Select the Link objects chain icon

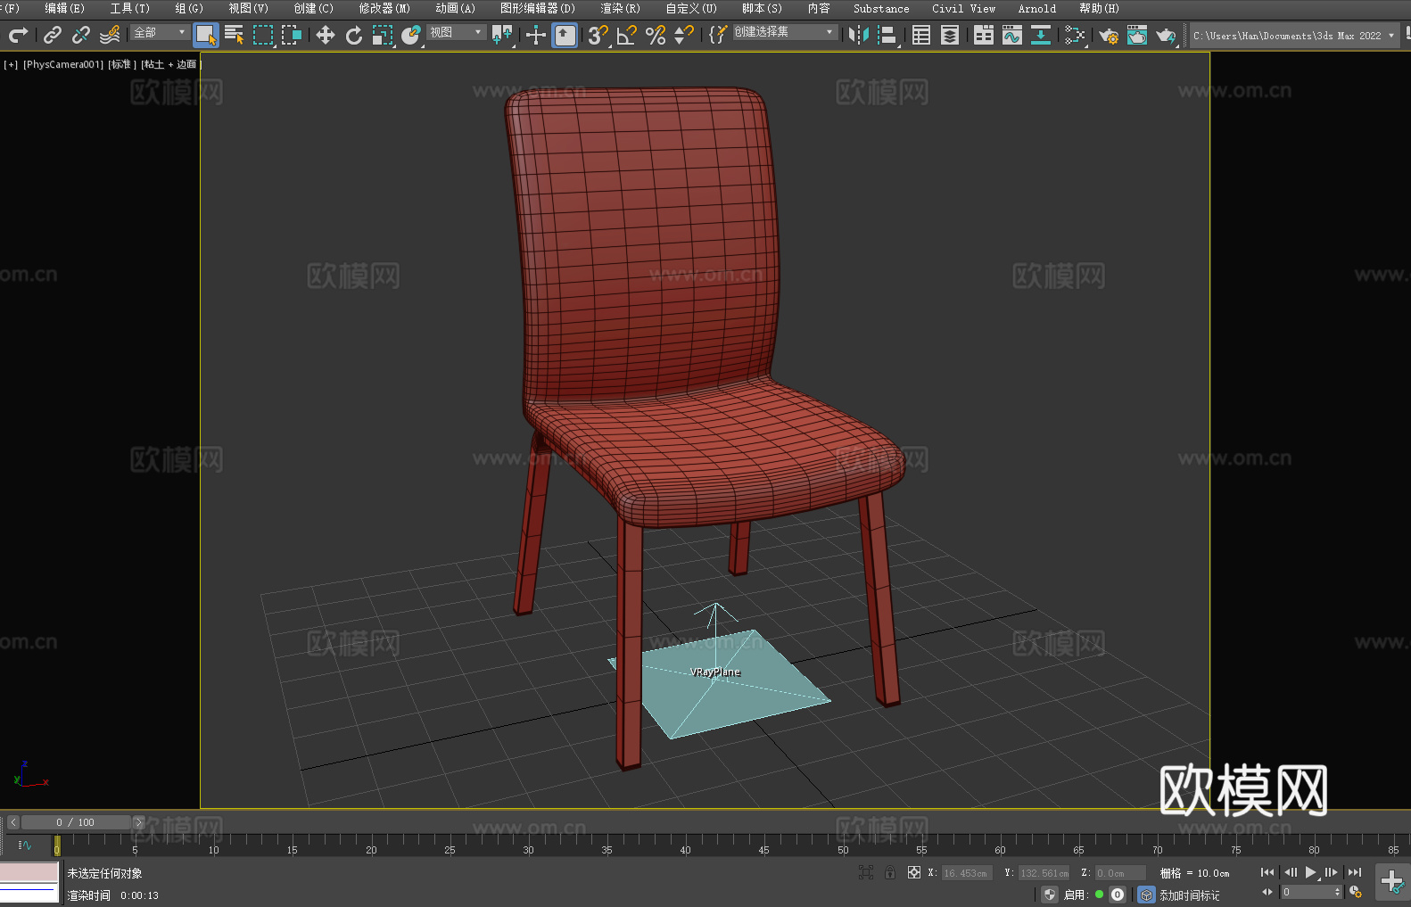pos(53,35)
